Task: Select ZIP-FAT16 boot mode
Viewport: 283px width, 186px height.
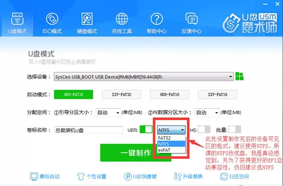Action: click(217, 94)
